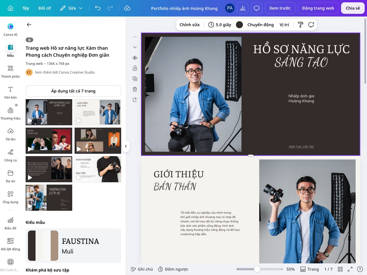Open Chuyển động animation option

coord(260,25)
